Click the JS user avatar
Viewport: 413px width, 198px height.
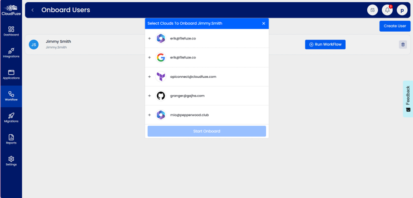[x=34, y=44]
